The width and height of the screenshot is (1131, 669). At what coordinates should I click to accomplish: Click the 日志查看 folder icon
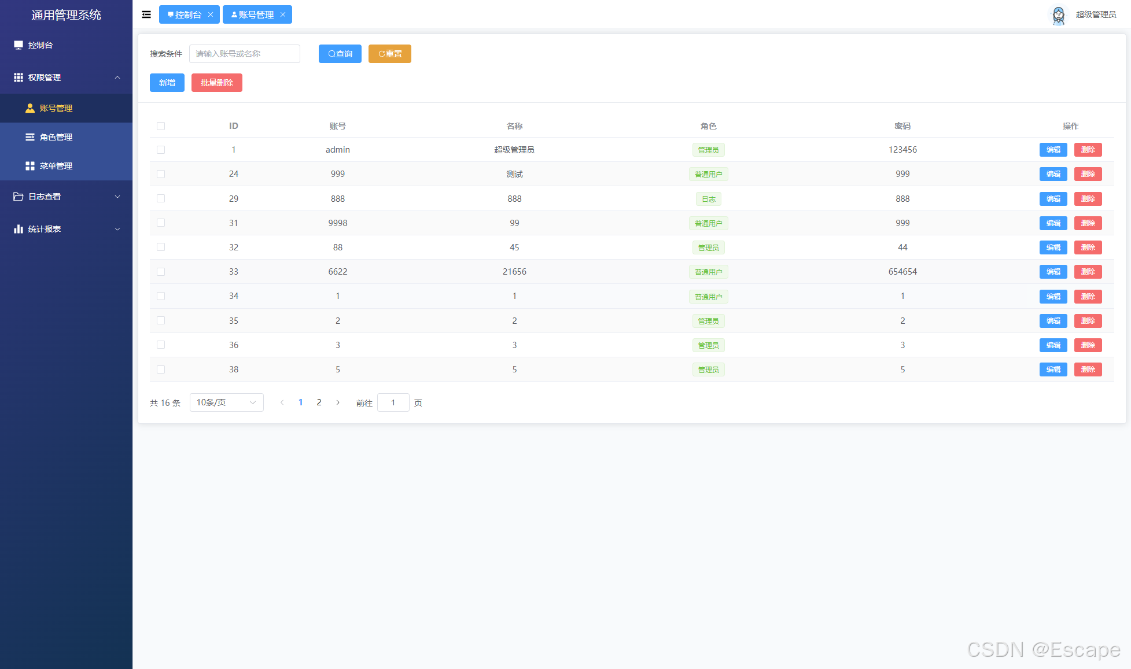[18, 197]
